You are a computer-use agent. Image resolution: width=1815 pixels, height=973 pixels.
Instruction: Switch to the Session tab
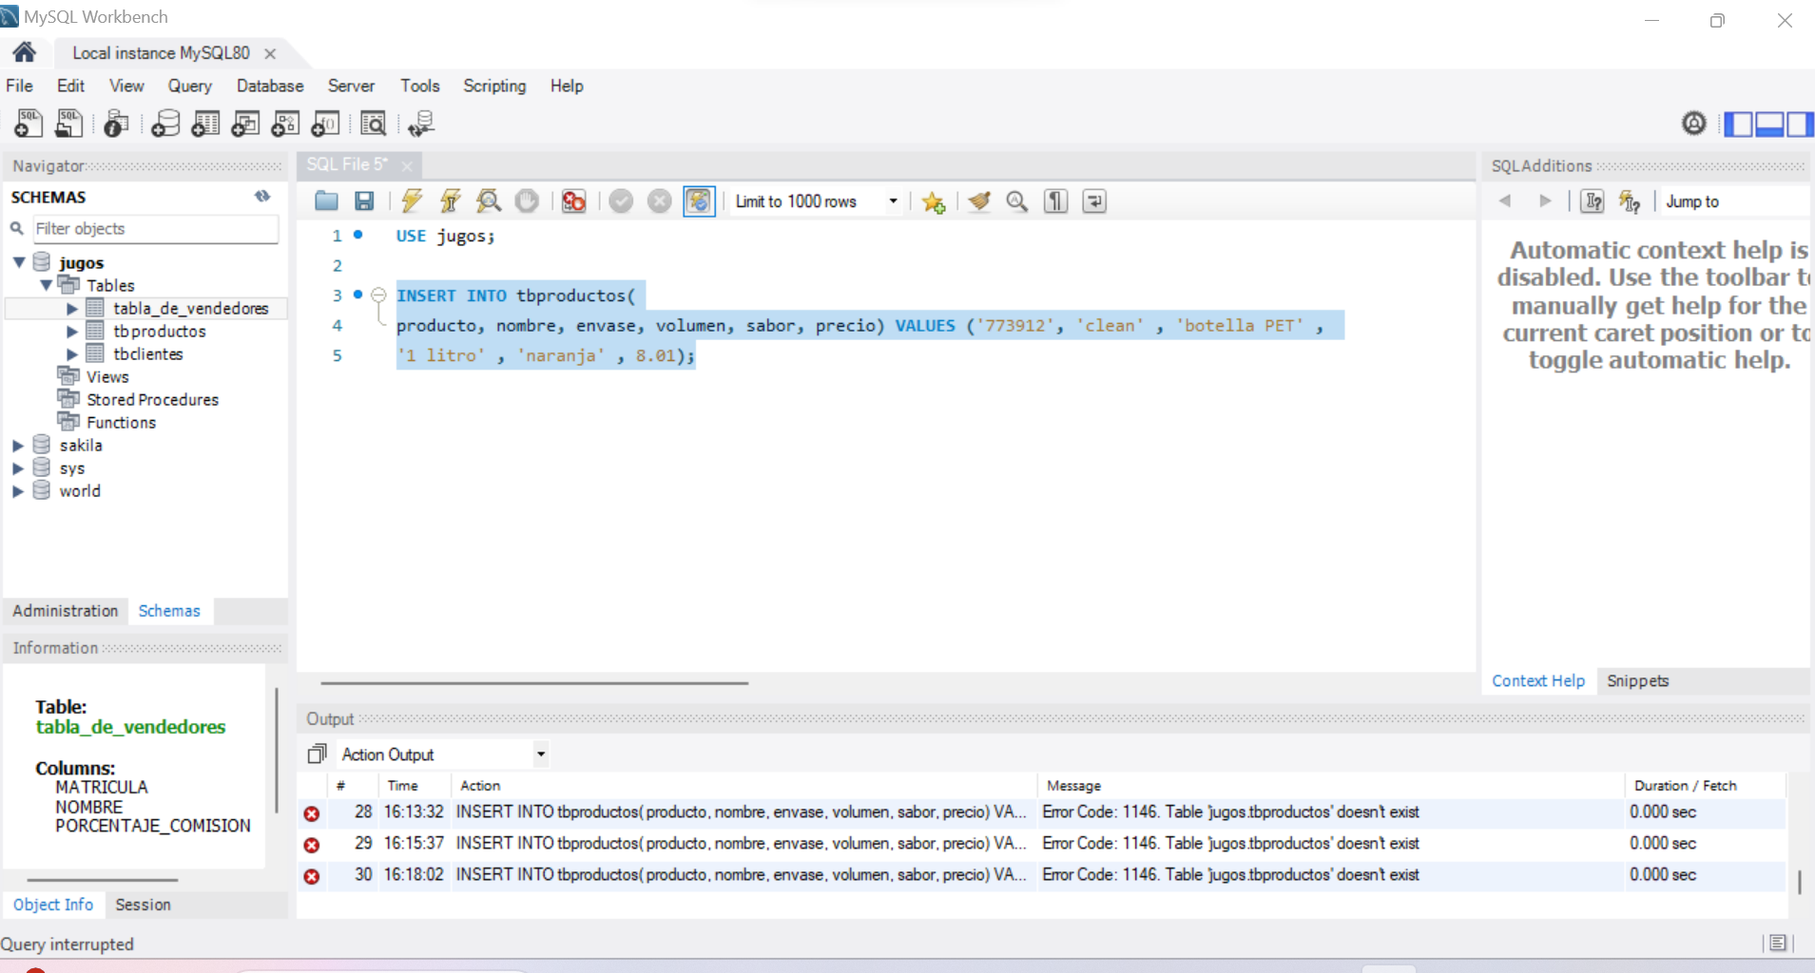(143, 905)
